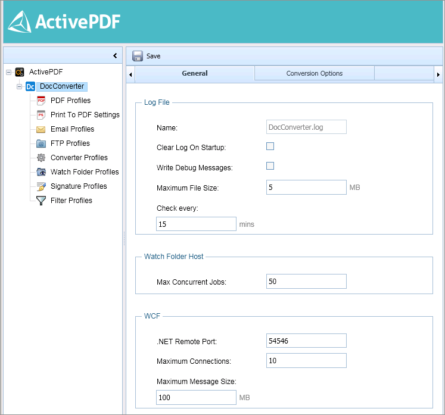
Task: Click the Save floppy disk icon
Action: [138, 56]
